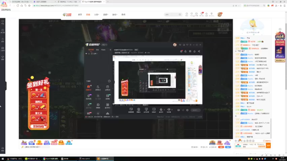Click the orange recharge button below video

tap(221, 147)
